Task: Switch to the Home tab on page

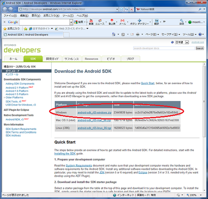Action: click(13, 59)
